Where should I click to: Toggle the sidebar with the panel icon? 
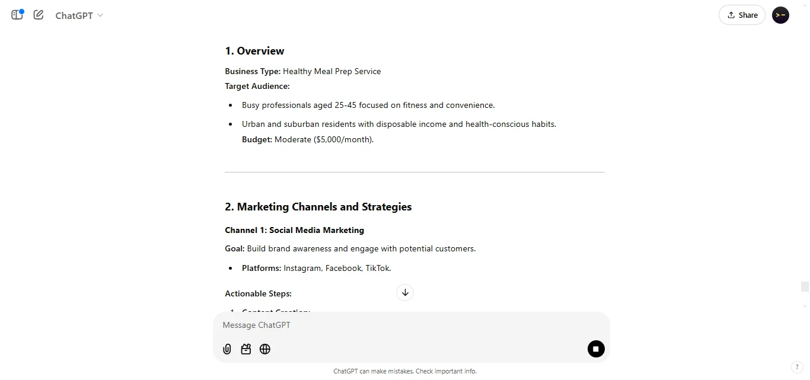[x=17, y=15]
